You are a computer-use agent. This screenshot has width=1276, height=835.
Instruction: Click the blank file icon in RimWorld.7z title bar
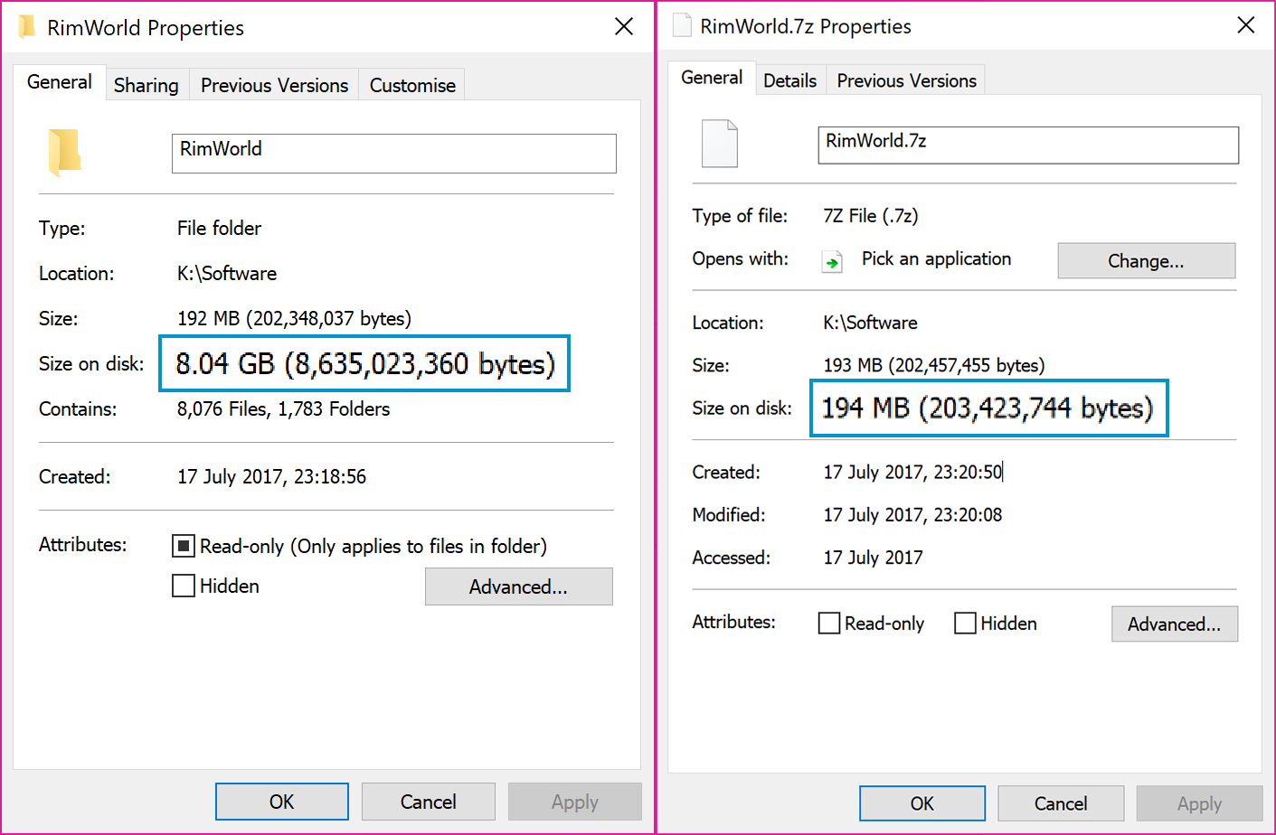(682, 25)
